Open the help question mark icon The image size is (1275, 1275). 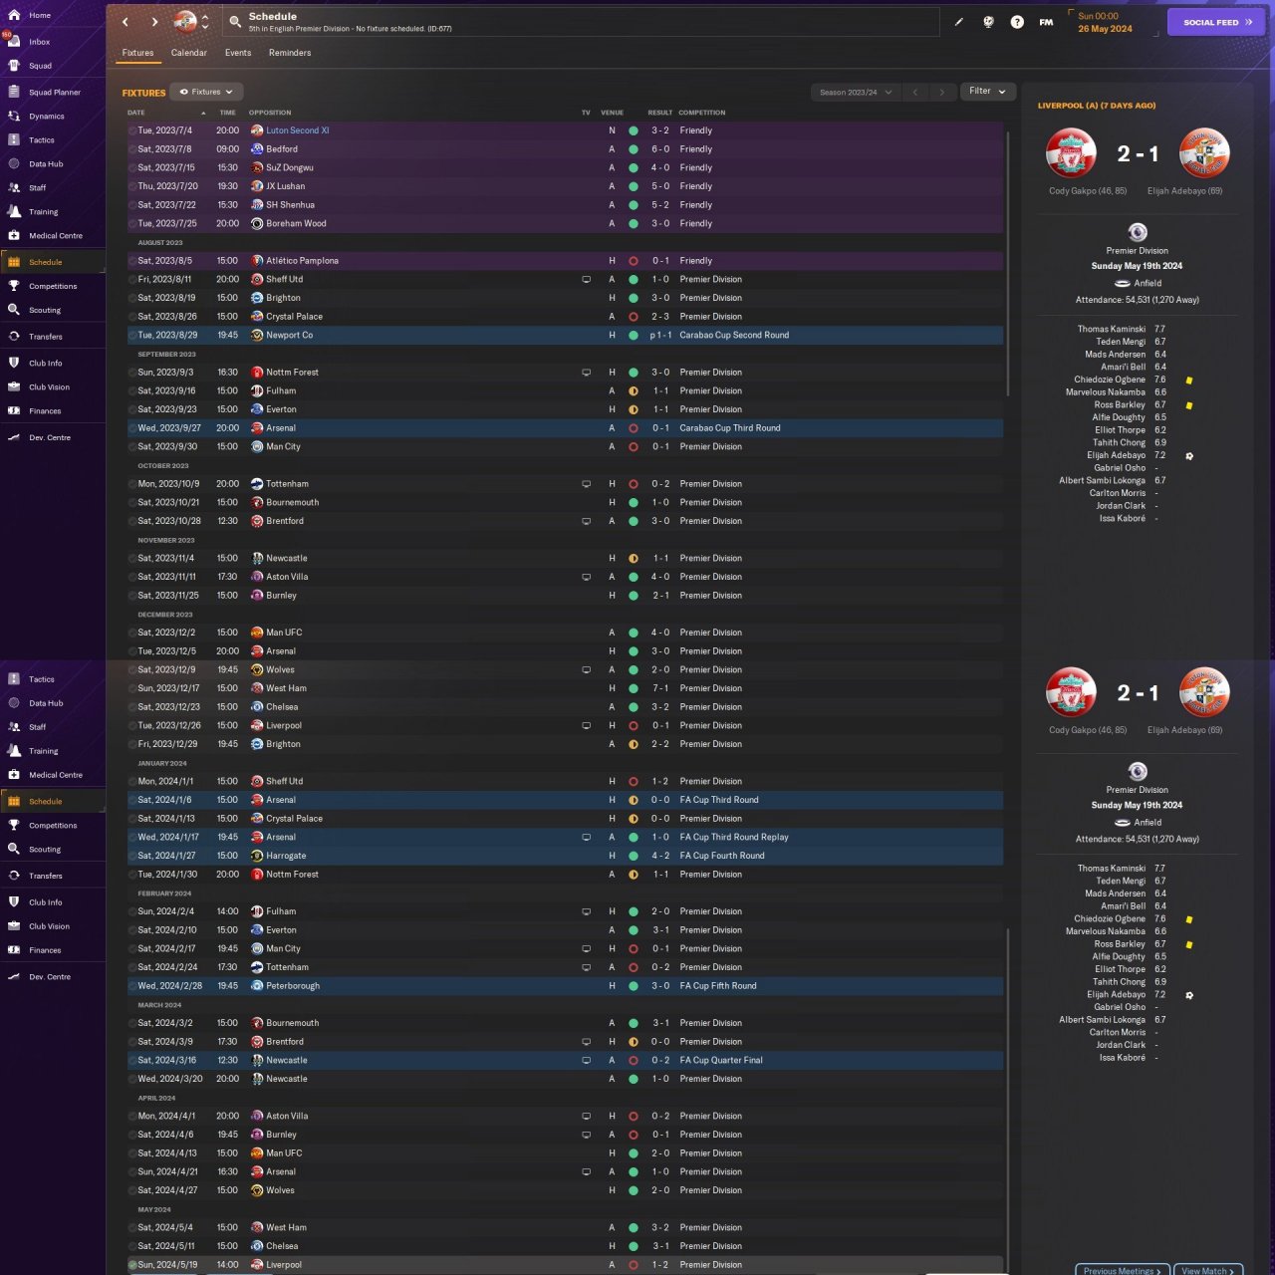1017,22
